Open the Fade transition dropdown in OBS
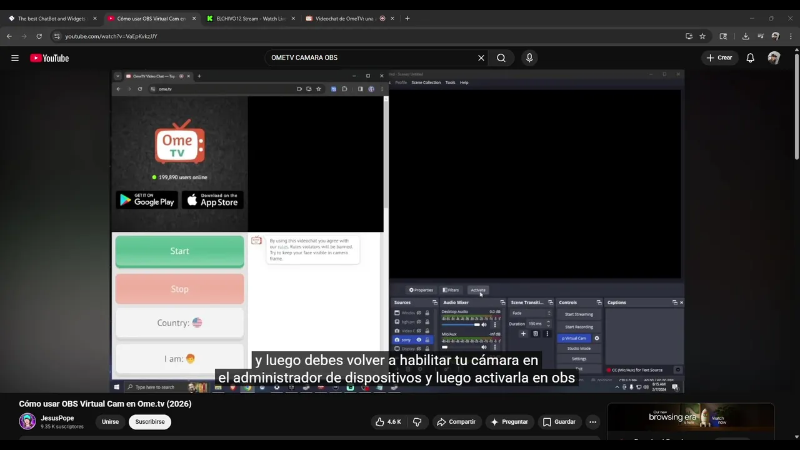Viewport: 800px width, 450px height. pos(531,313)
